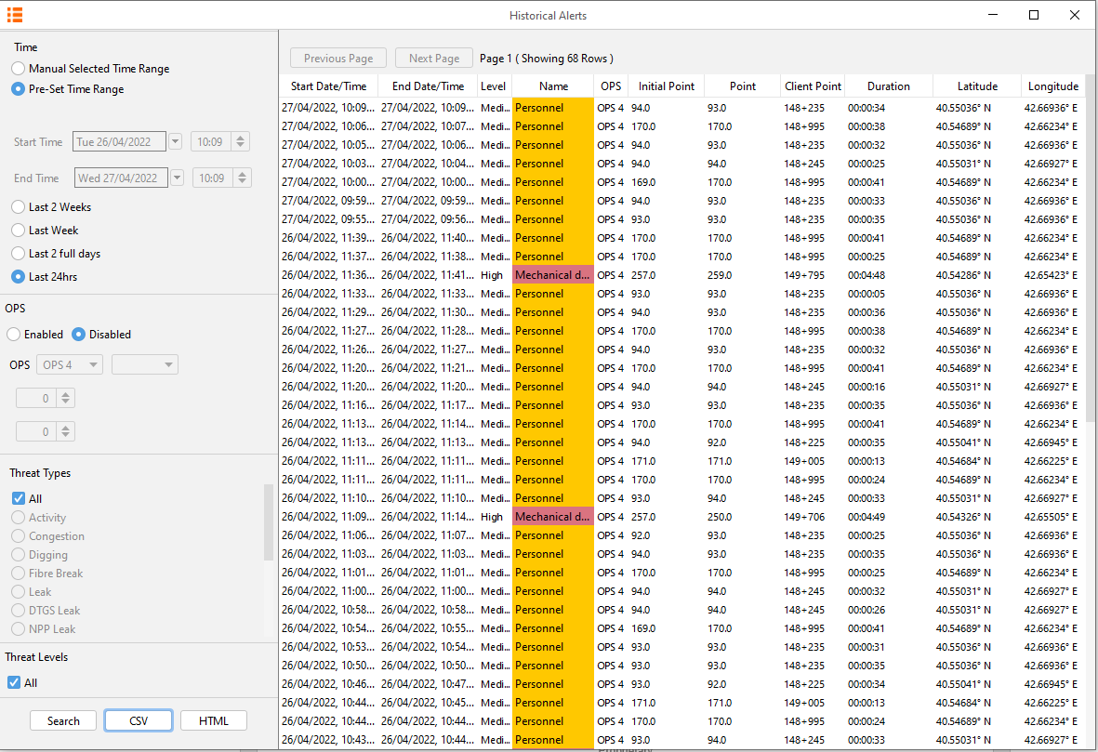Click the first red Mechanical alert name cell
This screenshot has height=752, width=1098.
(x=552, y=275)
